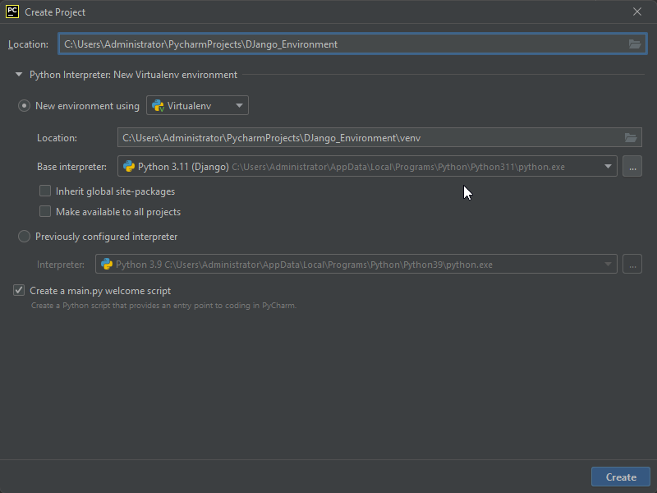The width and height of the screenshot is (657, 493).
Task: Click the welcome script description text
Action: click(163, 306)
